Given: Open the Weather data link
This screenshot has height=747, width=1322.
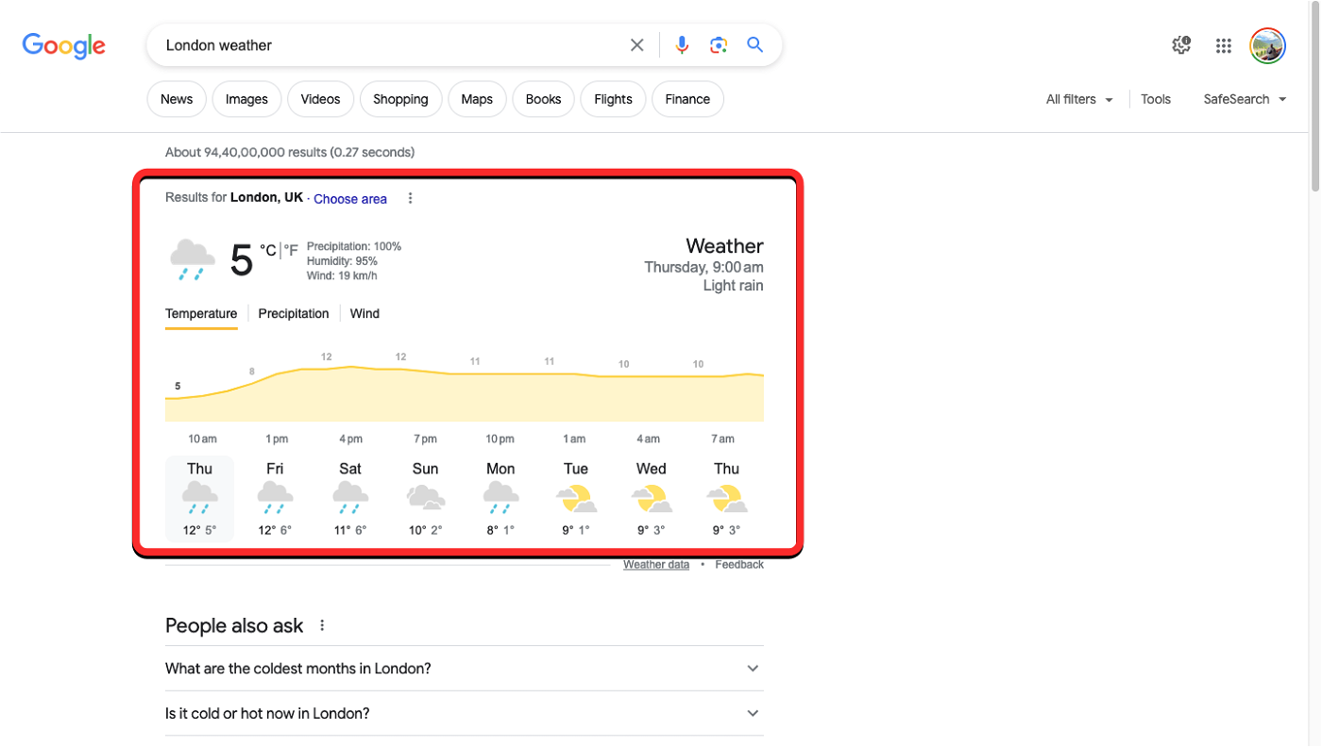Looking at the screenshot, I should [x=656, y=565].
